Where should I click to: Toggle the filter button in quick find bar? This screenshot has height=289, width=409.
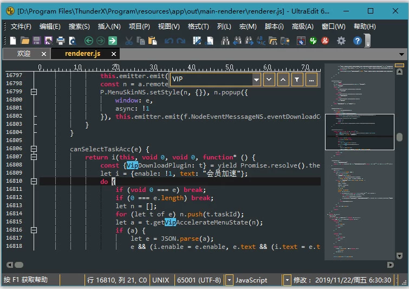[297, 80]
